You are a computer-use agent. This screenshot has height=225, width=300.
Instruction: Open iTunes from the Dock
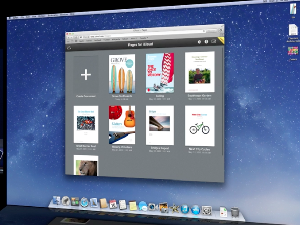pyautogui.click(x=185, y=209)
